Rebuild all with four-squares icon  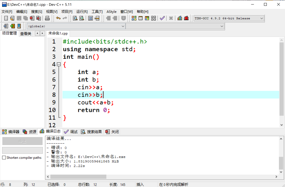pos(154,18)
